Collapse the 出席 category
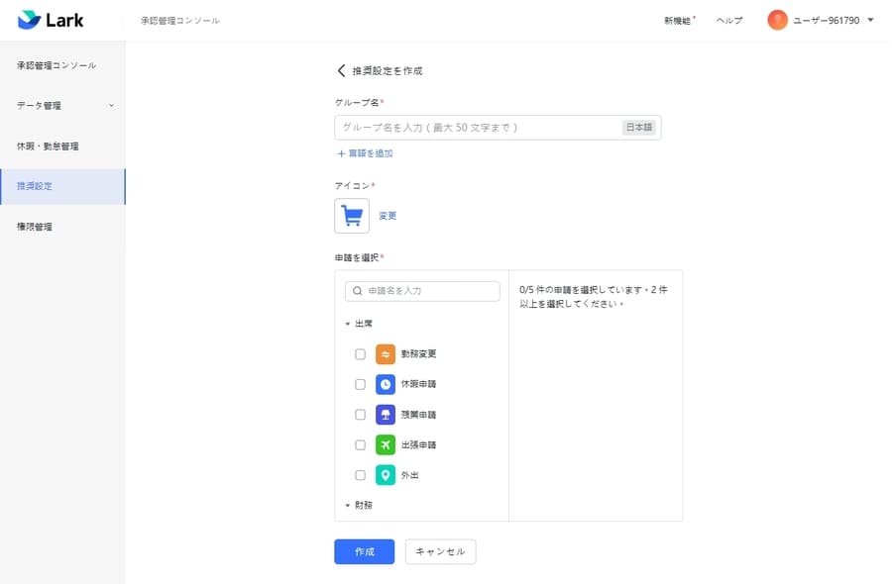This screenshot has width=892, height=584. point(348,323)
